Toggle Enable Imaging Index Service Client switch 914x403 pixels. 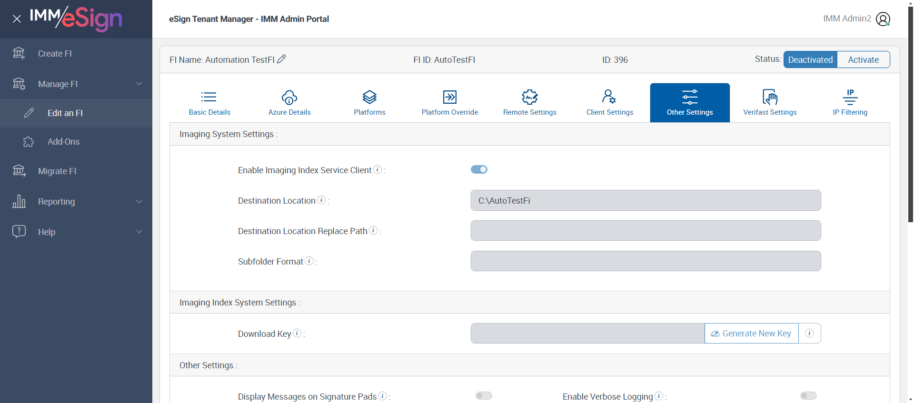click(x=479, y=169)
